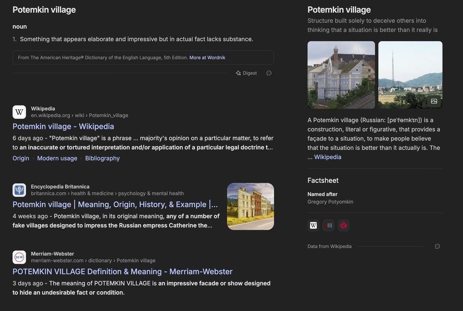This screenshot has width=463, height=311.
Task: Click the 'noun' part-of-speech label
Action: point(19,27)
